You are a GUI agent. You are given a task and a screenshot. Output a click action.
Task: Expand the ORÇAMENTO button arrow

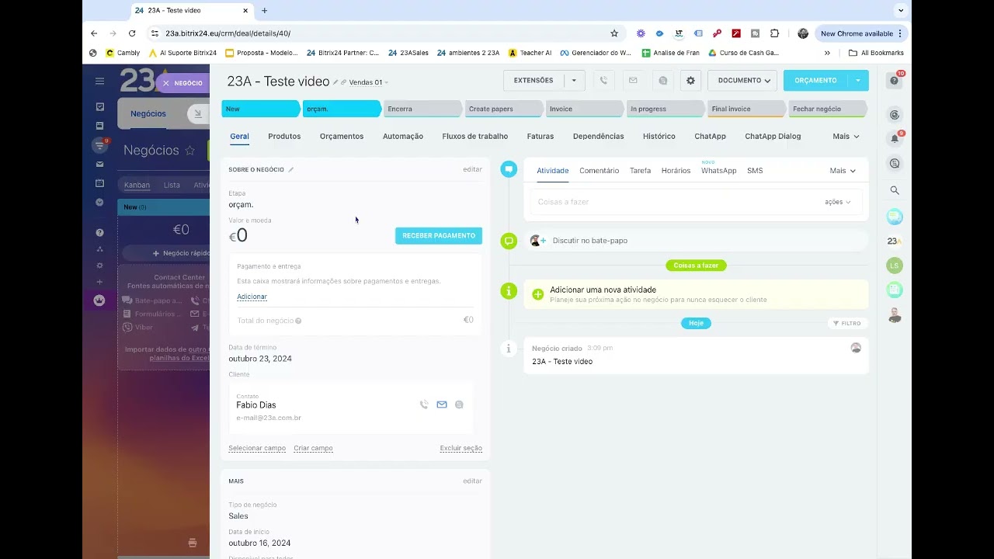click(858, 81)
